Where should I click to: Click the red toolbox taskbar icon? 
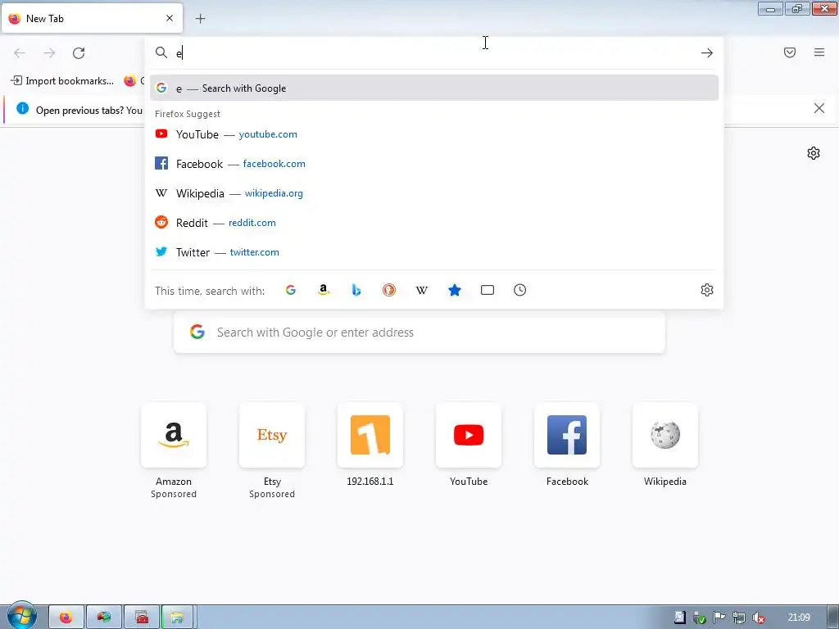tap(142, 618)
